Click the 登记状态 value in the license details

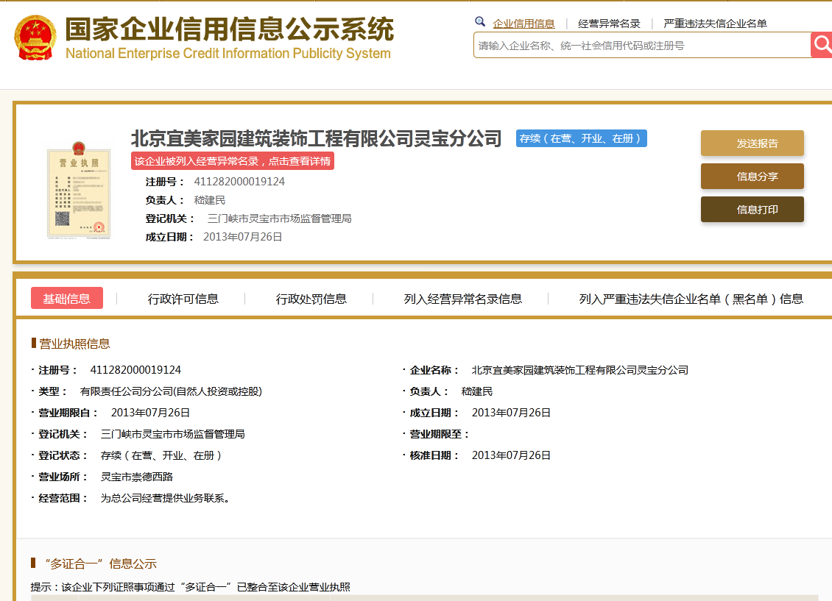161,455
